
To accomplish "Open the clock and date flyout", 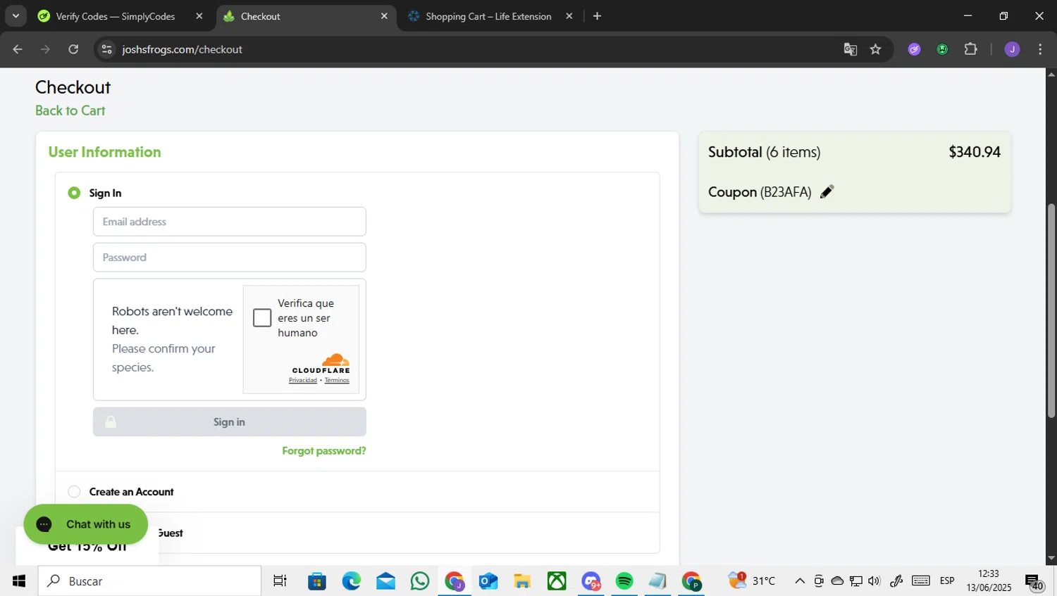I will (x=989, y=581).
